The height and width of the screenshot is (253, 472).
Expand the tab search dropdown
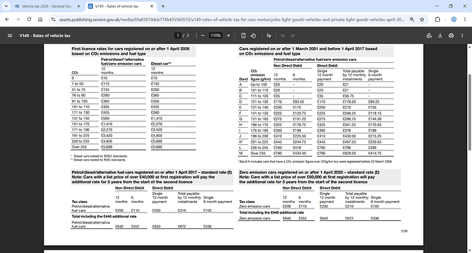click(x=5, y=6)
